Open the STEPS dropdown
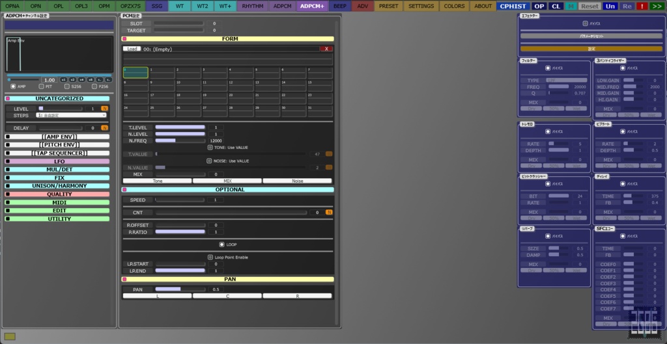This screenshot has height=344, width=667. coord(71,115)
